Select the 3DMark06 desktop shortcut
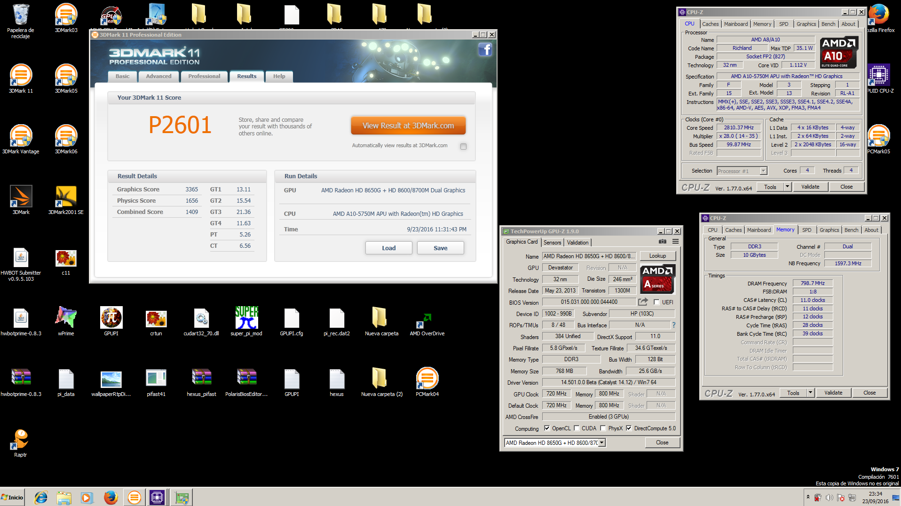Image resolution: width=901 pixels, height=506 pixels. tap(66, 139)
